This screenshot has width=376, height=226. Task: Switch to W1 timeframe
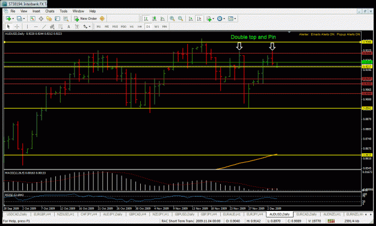[156, 26]
